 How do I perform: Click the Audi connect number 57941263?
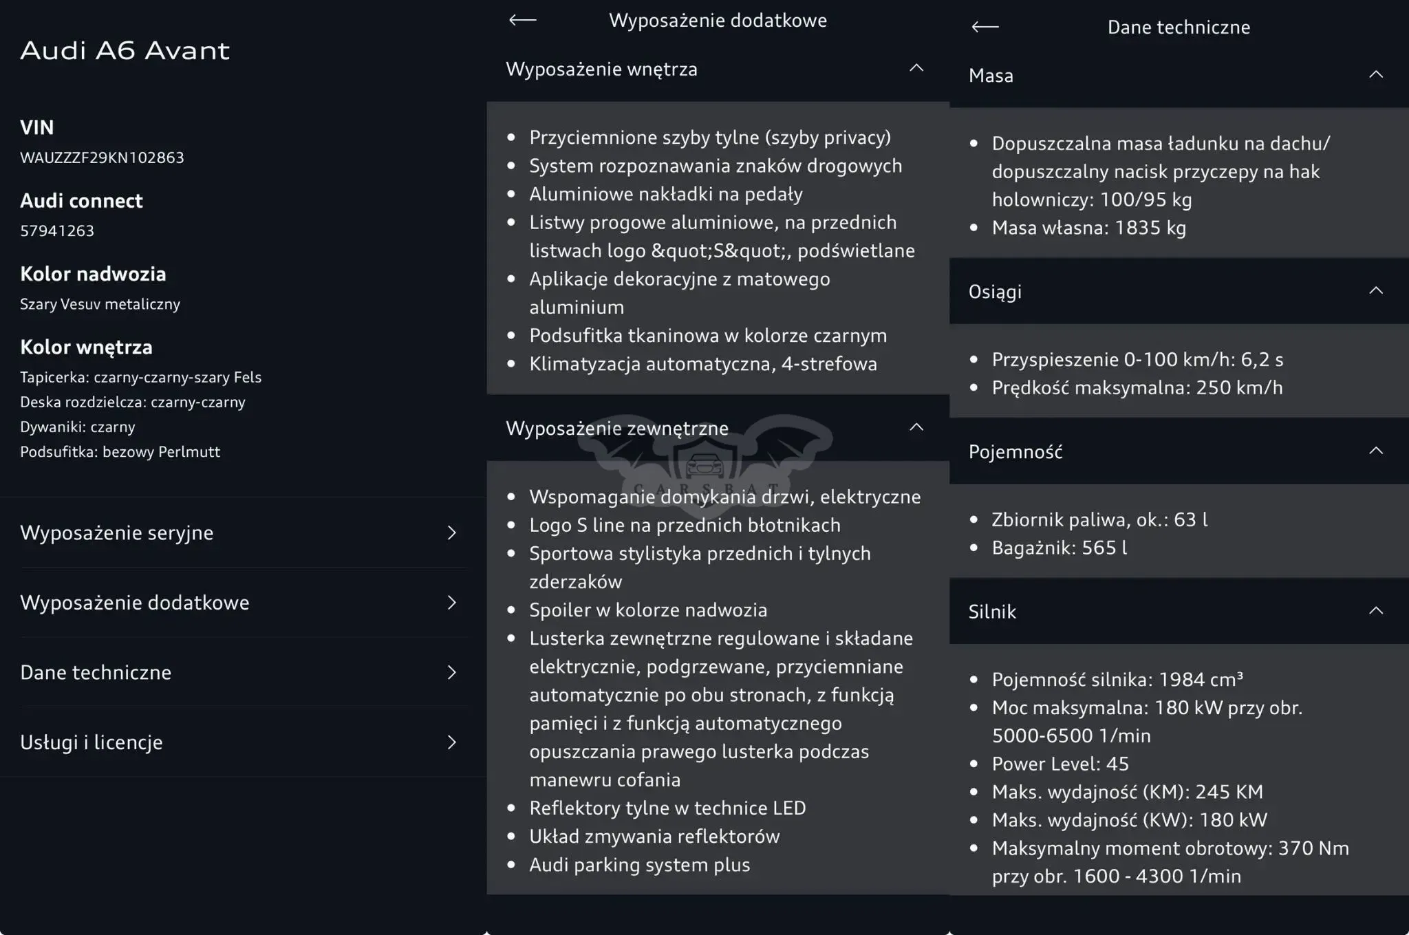click(57, 231)
